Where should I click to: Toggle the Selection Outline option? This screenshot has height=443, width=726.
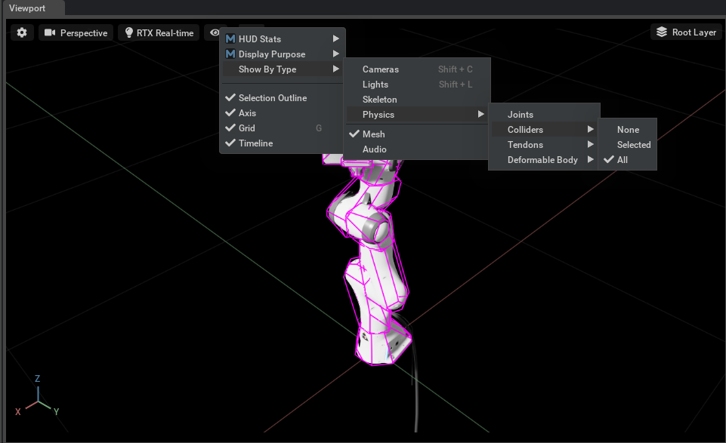(272, 98)
